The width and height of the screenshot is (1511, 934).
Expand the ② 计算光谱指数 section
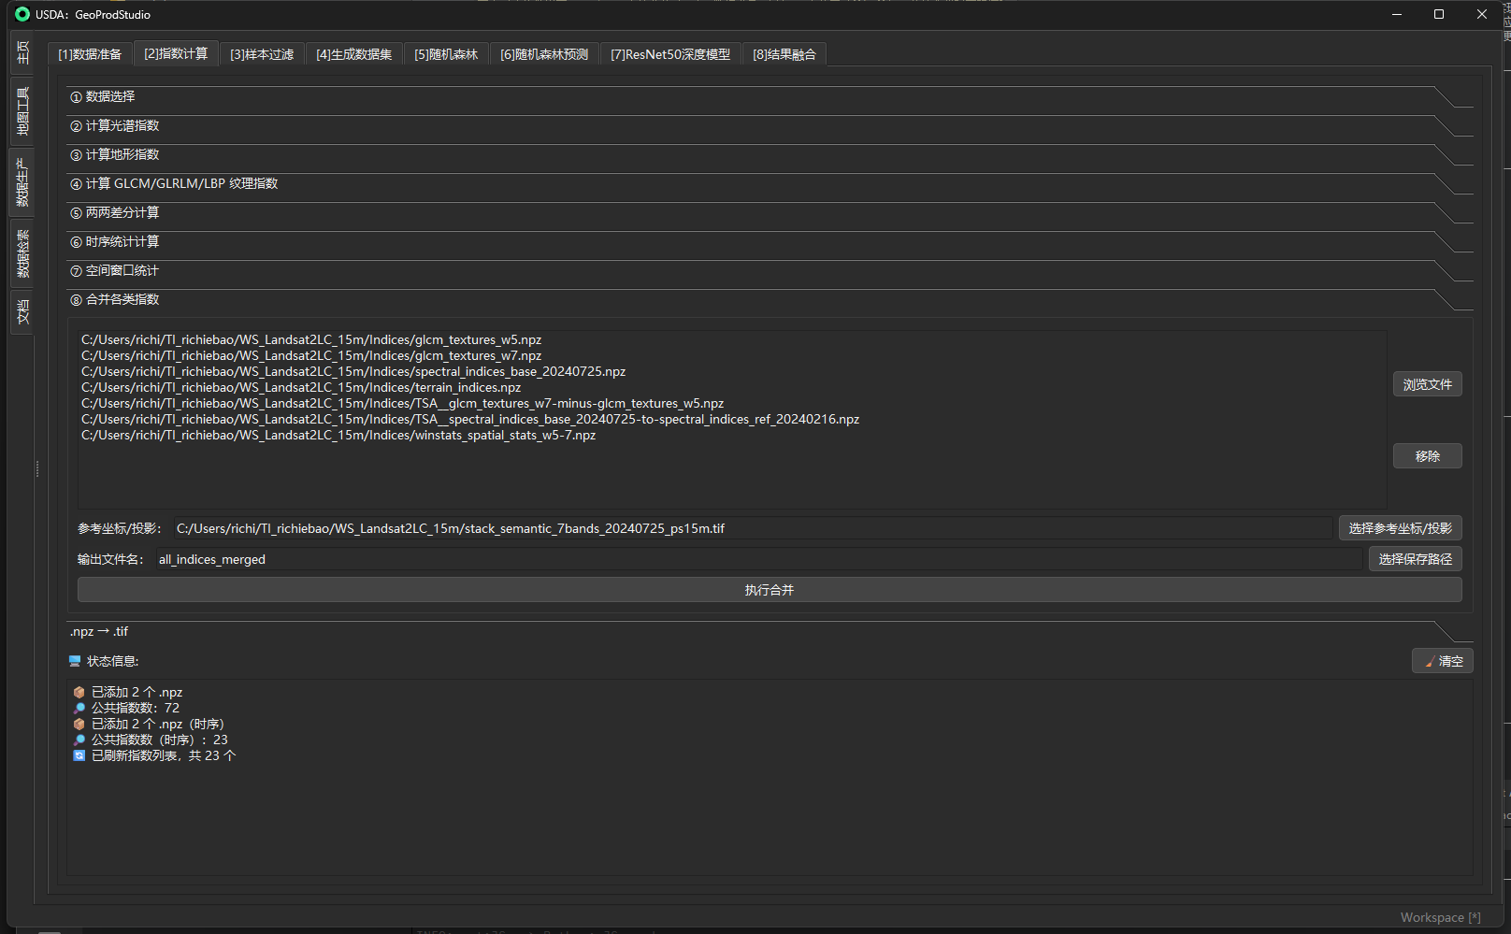pos(122,126)
